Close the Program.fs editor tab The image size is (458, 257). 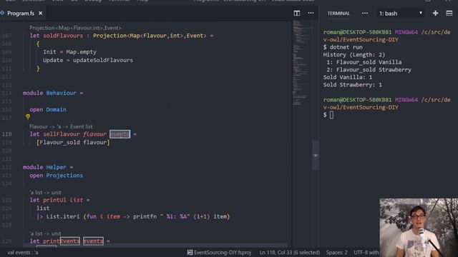pyautogui.click(x=41, y=13)
